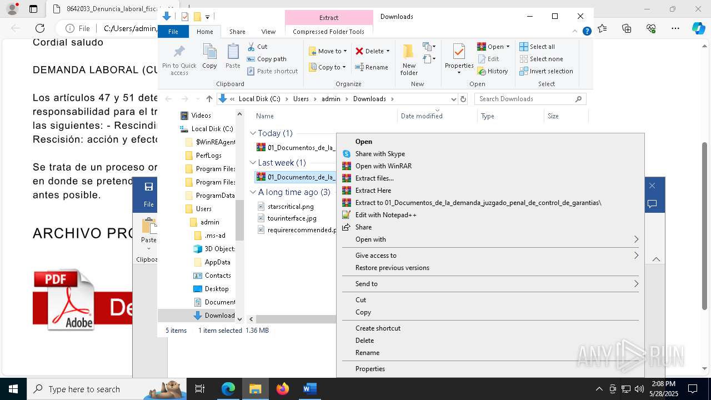Click Select none in the ribbon
Screen dimensions: 711x400
[x=541, y=59]
